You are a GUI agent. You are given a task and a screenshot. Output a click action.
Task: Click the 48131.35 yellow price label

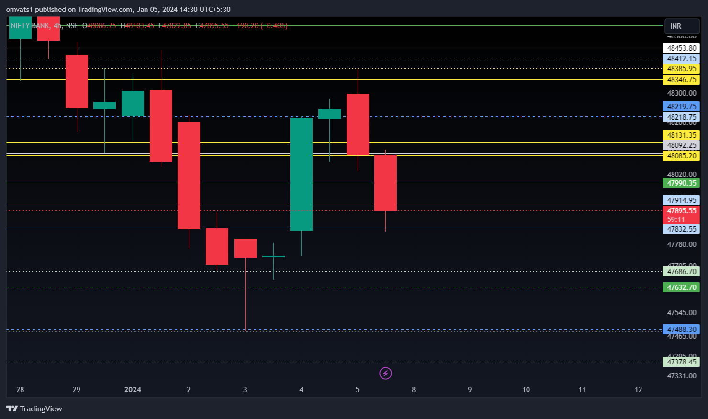pyautogui.click(x=681, y=135)
